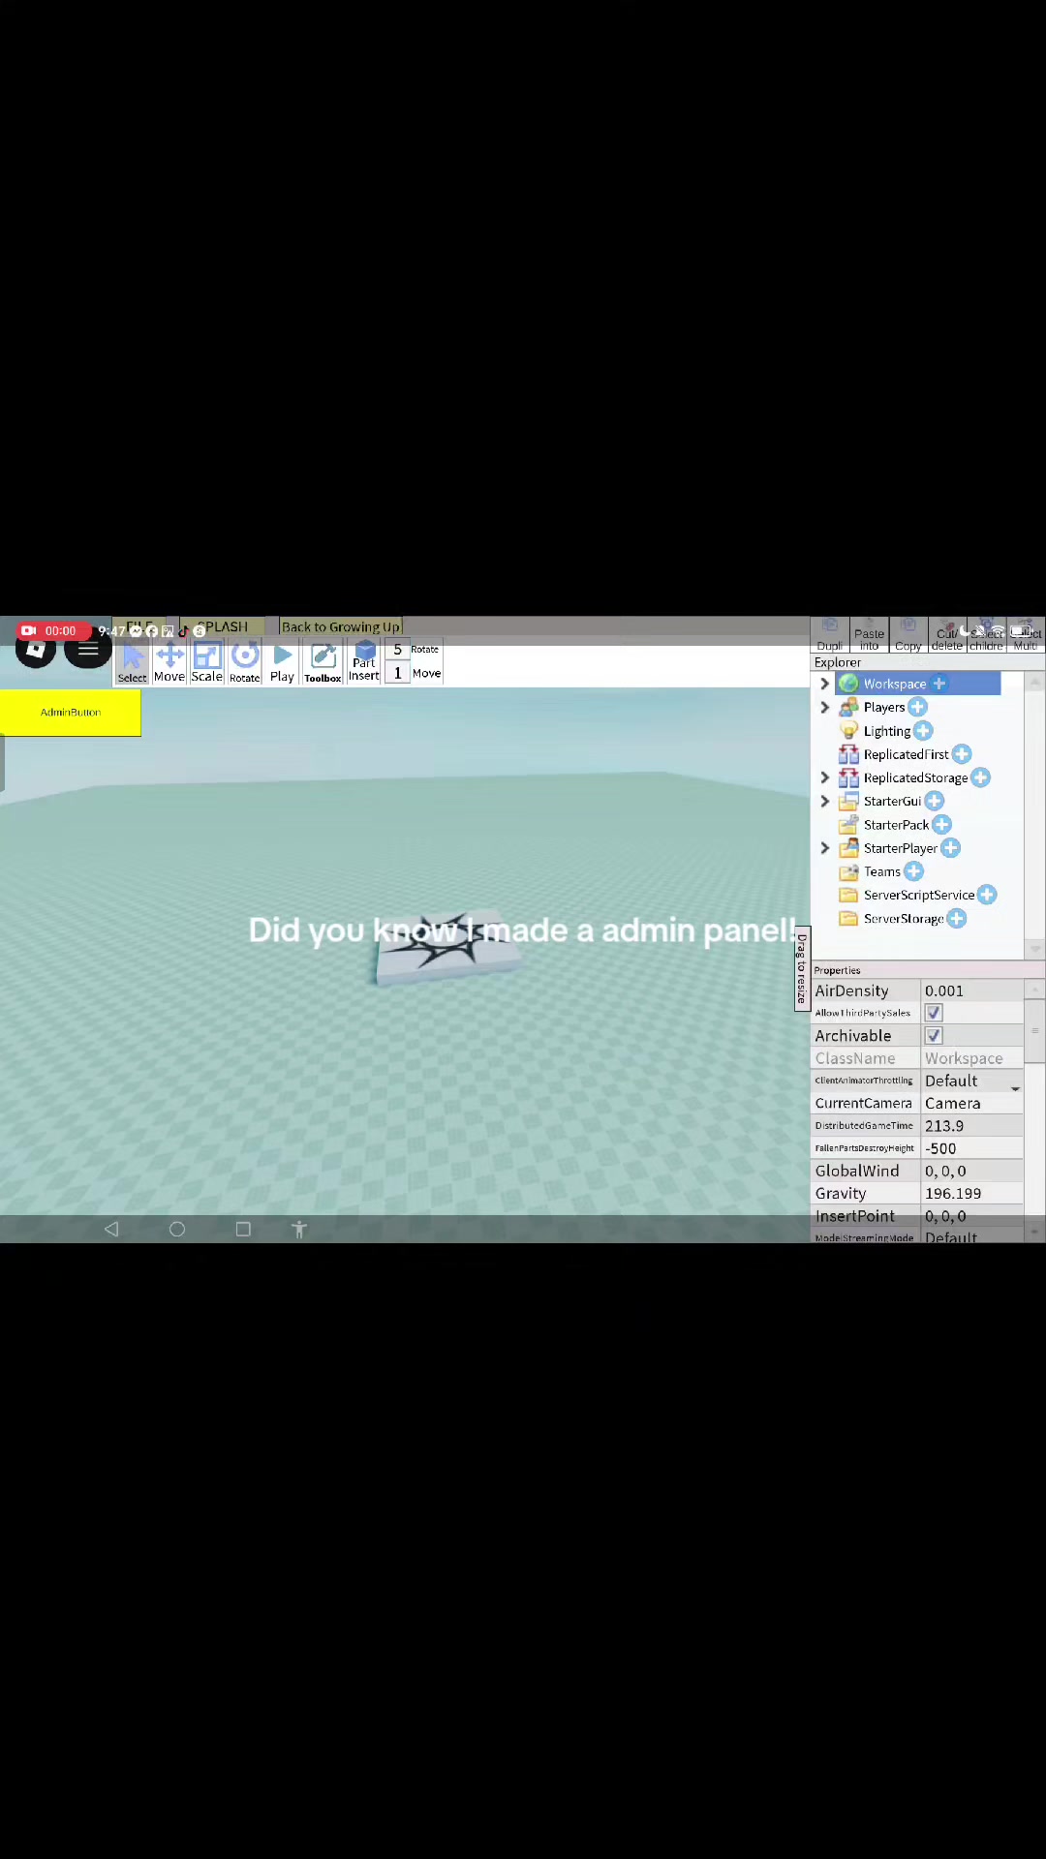
Task: Select ReplicatedFirst in the Explorer
Action: (907, 754)
